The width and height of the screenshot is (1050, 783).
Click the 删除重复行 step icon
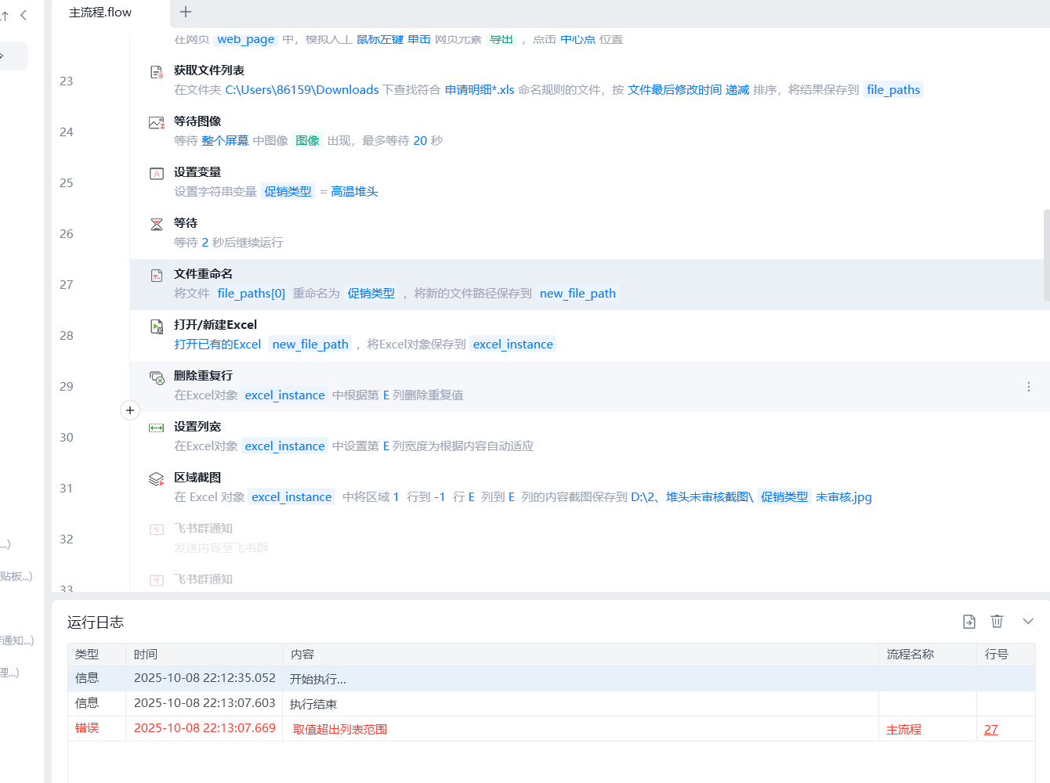click(157, 377)
